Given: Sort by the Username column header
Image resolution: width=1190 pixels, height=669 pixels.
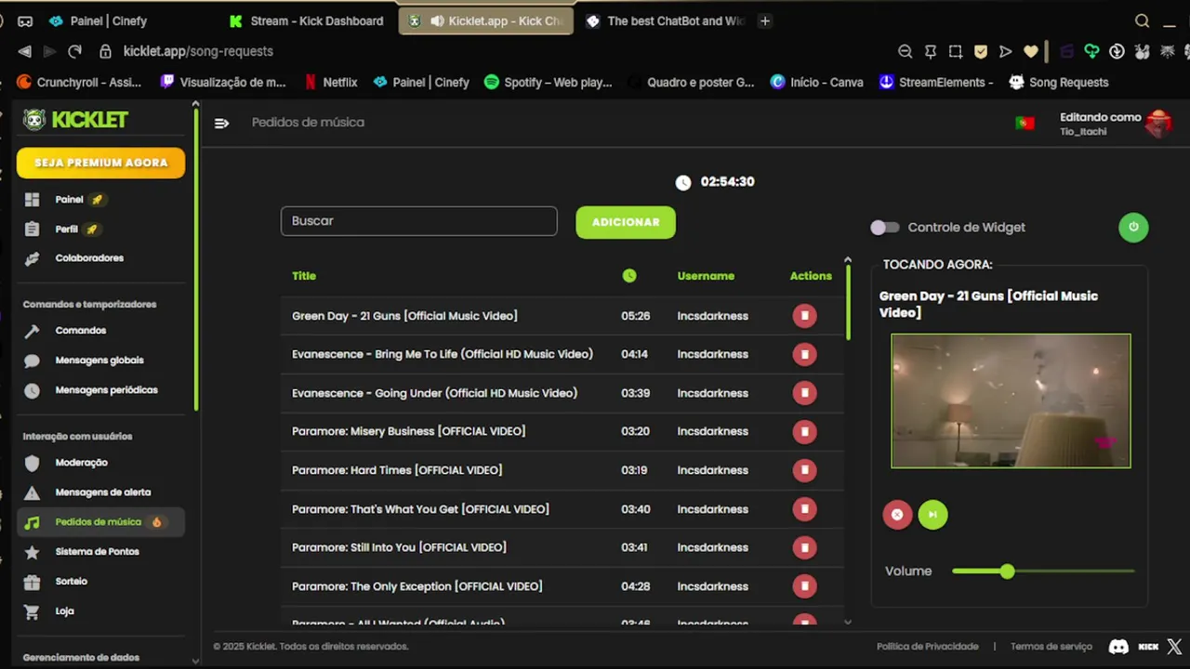Looking at the screenshot, I should point(706,276).
